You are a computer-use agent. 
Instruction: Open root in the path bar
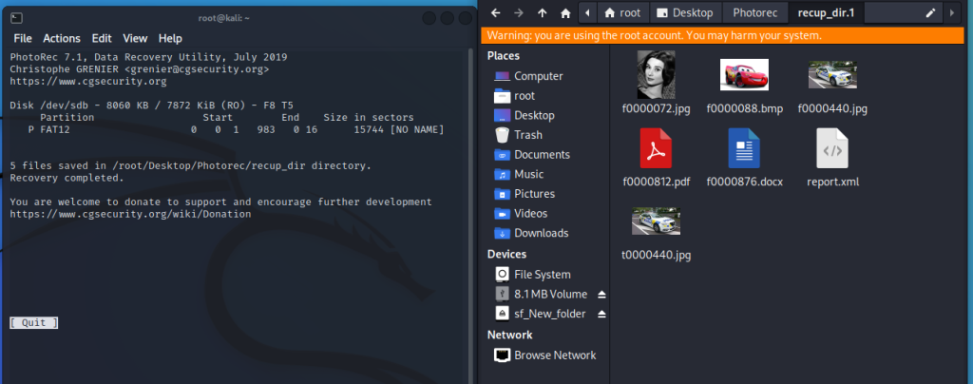pyautogui.click(x=622, y=12)
